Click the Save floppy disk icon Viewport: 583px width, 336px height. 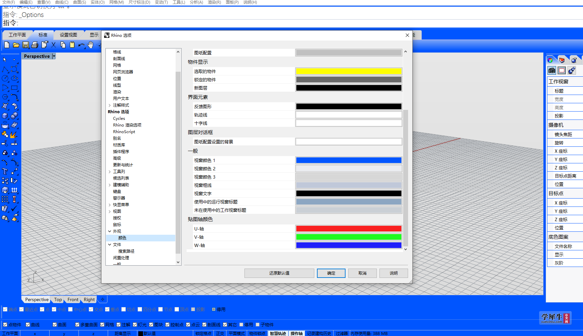pos(26,45)
